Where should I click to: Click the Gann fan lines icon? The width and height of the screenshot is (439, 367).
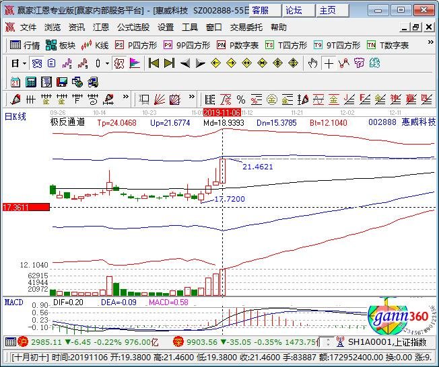pos(160,99)
